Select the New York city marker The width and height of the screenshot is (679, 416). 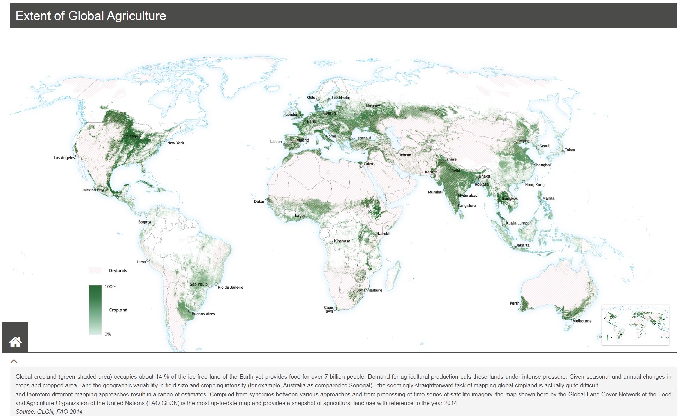[x=165, y=141]
